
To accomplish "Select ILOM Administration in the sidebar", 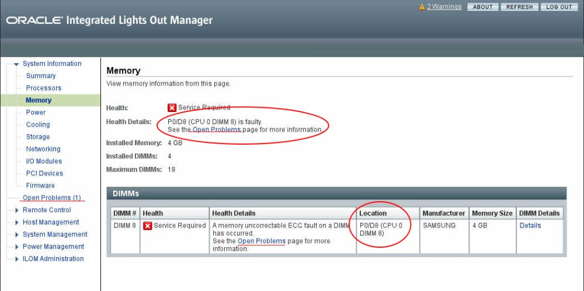I will (53, 258).
